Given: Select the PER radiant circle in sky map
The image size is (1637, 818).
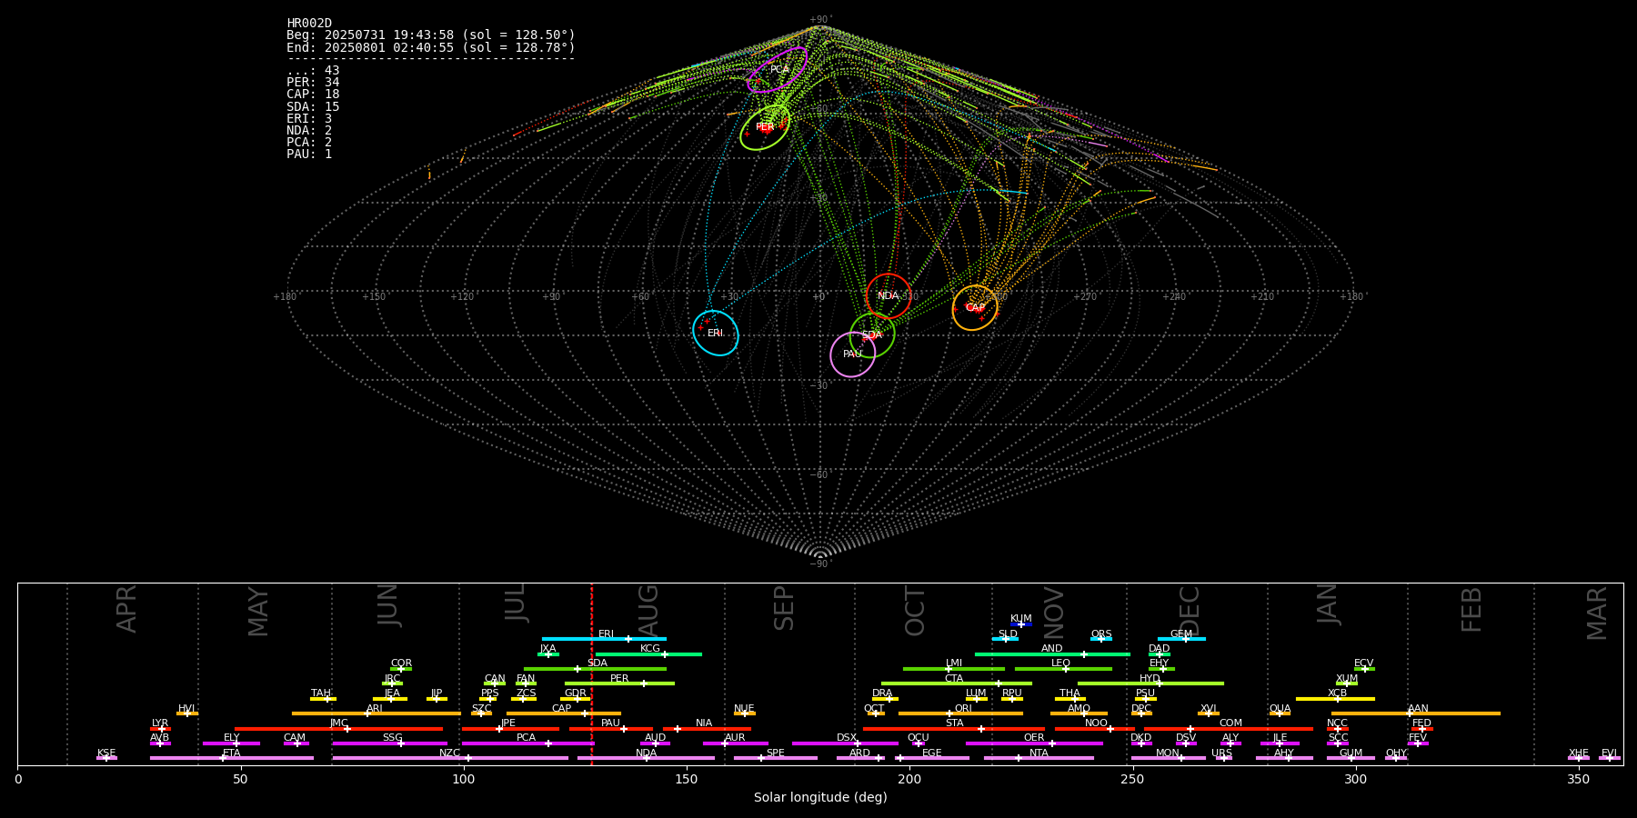Looking at the screenshot, I should 765,127.
